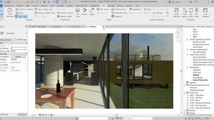Select Living Room rendering
214x120 pixels.
[198, 77]
